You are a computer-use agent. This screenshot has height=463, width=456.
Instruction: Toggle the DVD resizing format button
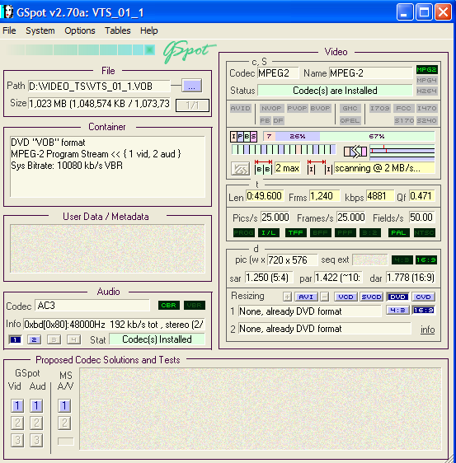click(x=397, y=297)
